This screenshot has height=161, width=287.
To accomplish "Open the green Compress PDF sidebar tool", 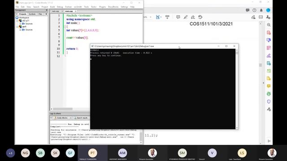I will [269, 71].
